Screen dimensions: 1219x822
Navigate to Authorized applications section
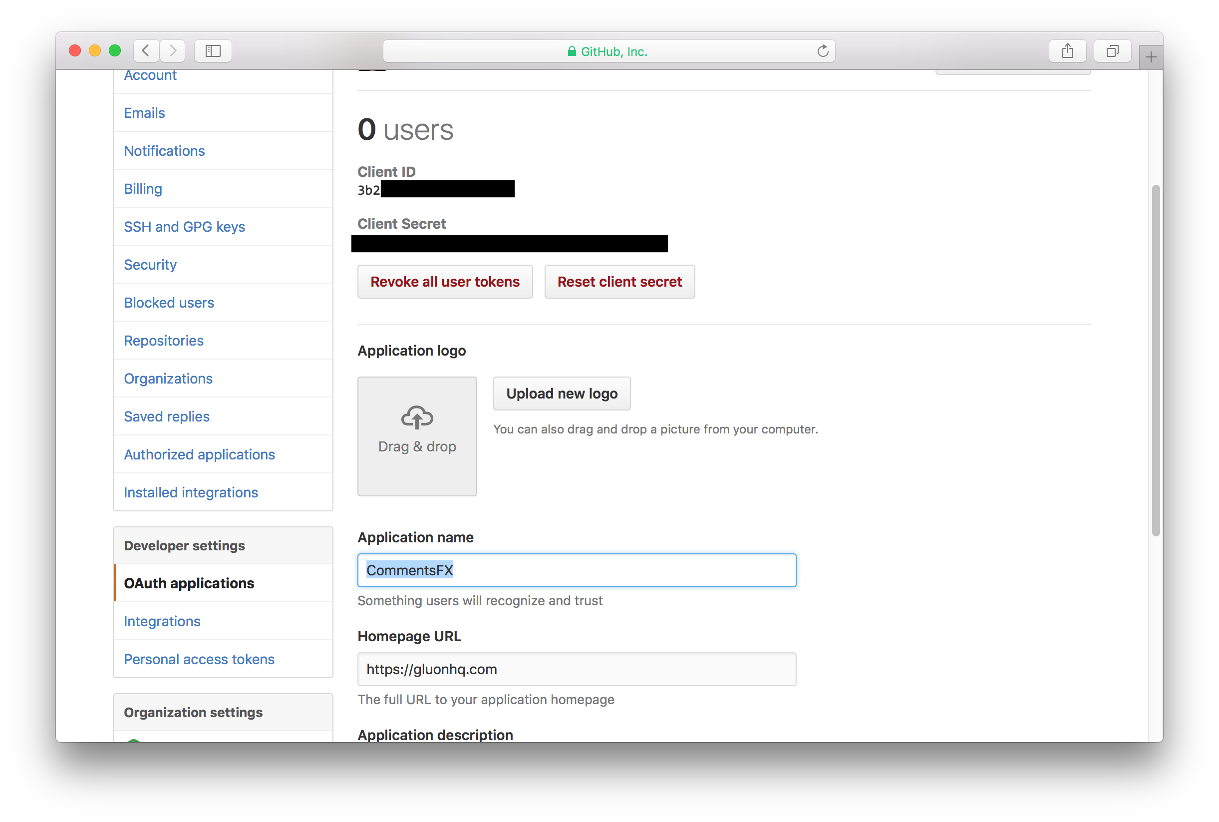(x=199, y=454)
